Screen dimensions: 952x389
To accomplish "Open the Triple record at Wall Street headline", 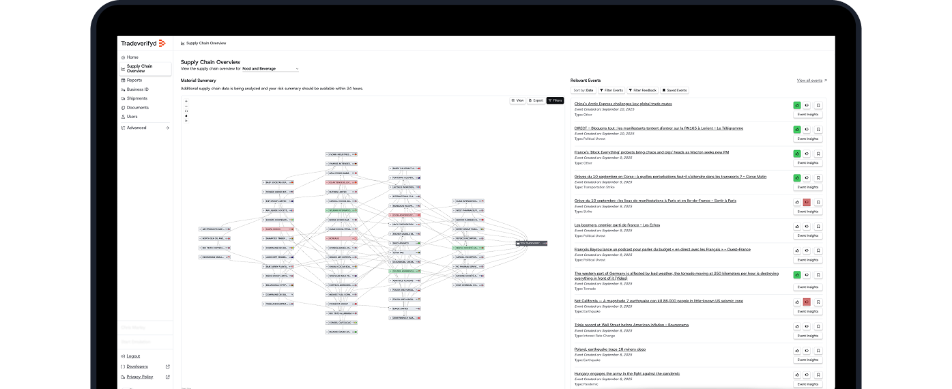I will click(x=631, y=325).
